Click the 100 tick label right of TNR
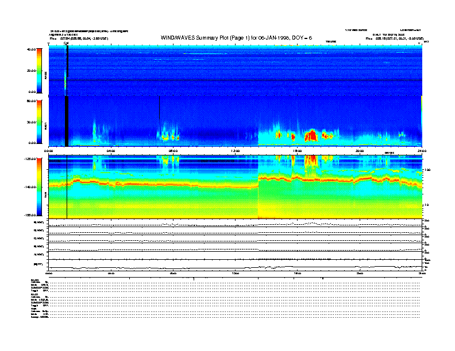Image resolution: width=455 pixels, height=351 pixels. click(x=427, y=170)
